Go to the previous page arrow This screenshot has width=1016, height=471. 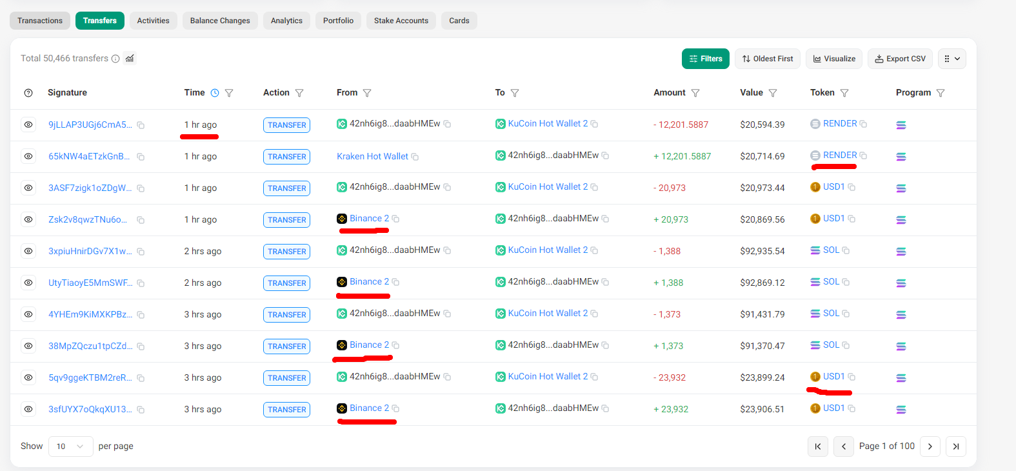[x=844, y=446]
